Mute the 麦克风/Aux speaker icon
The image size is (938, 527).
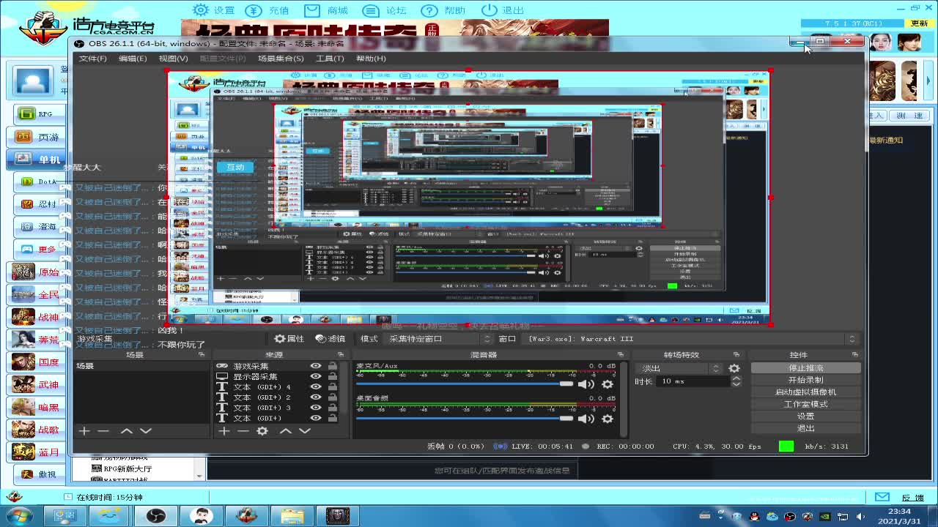[586, 384]
